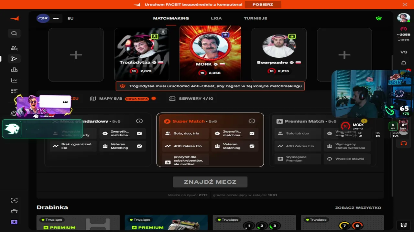This screenshot has height=232, width=414.
Task: Click the orange headset support icon
Action: [x=404, y=143]
